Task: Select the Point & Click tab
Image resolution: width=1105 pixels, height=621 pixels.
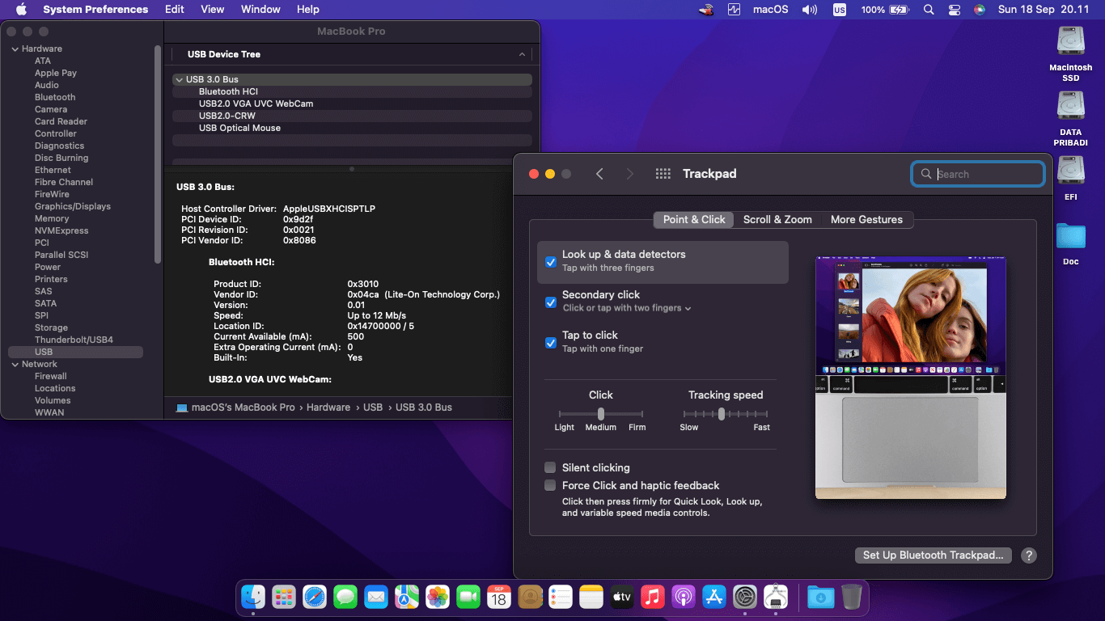Action: point(694,219)
